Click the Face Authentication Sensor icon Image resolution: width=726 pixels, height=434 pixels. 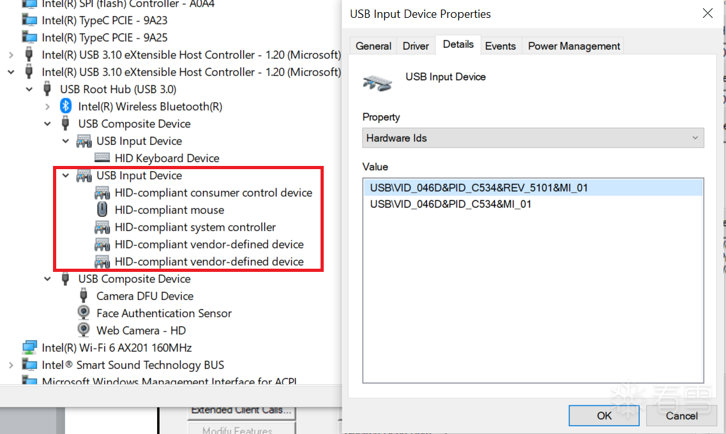pos(84,313)
